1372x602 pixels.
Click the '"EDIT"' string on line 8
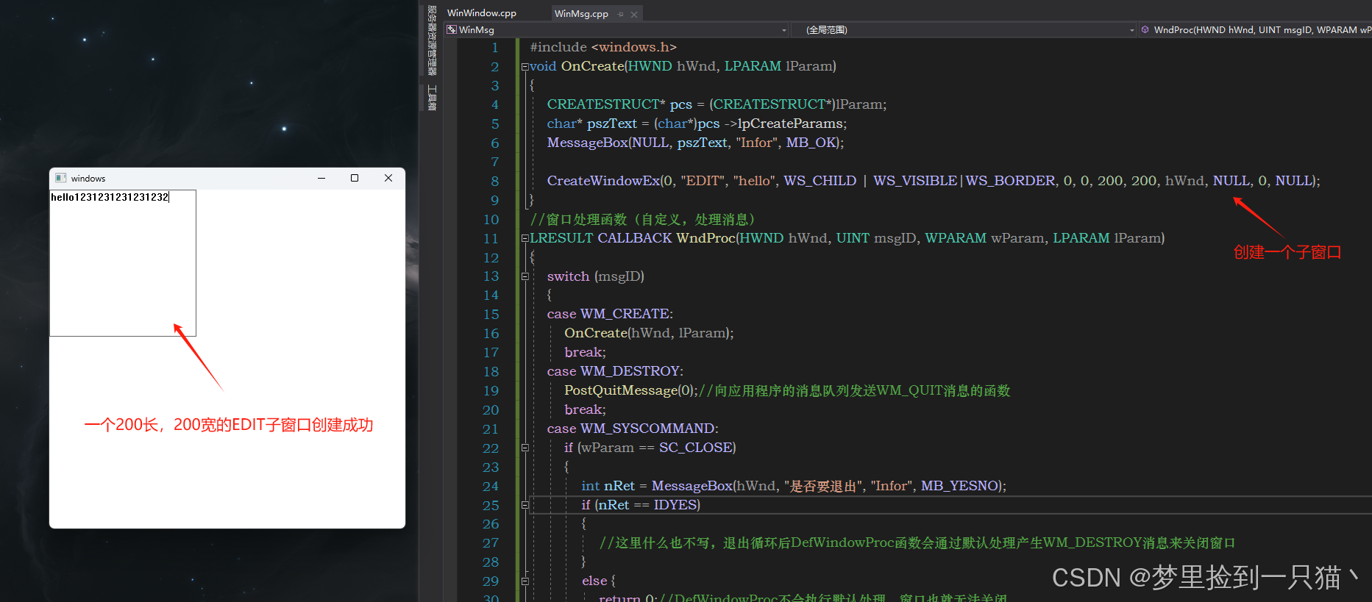pos(703,181)
